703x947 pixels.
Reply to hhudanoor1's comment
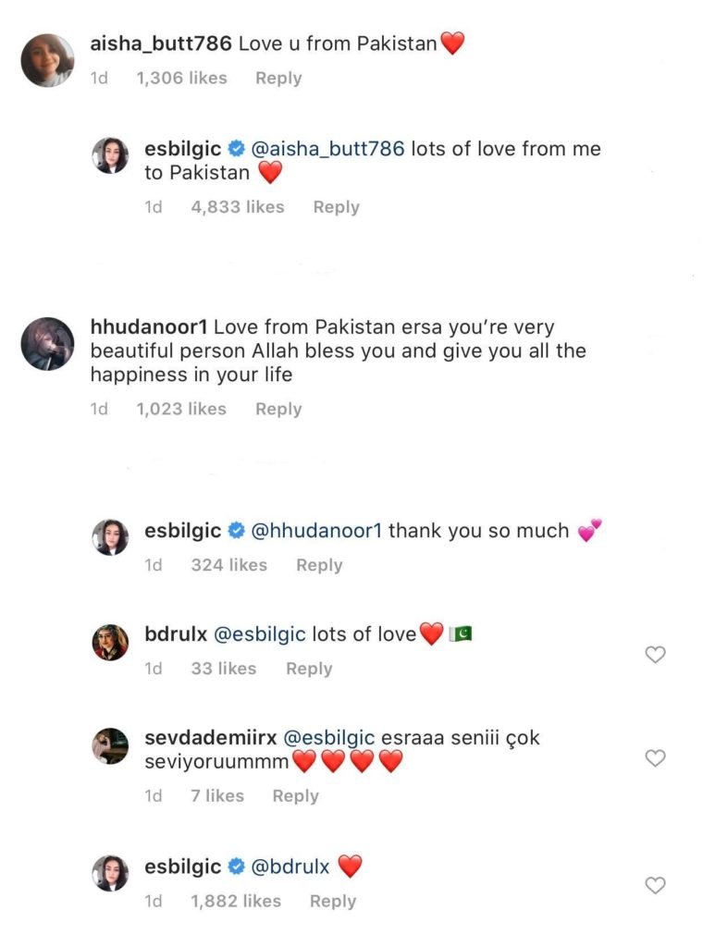278,409
